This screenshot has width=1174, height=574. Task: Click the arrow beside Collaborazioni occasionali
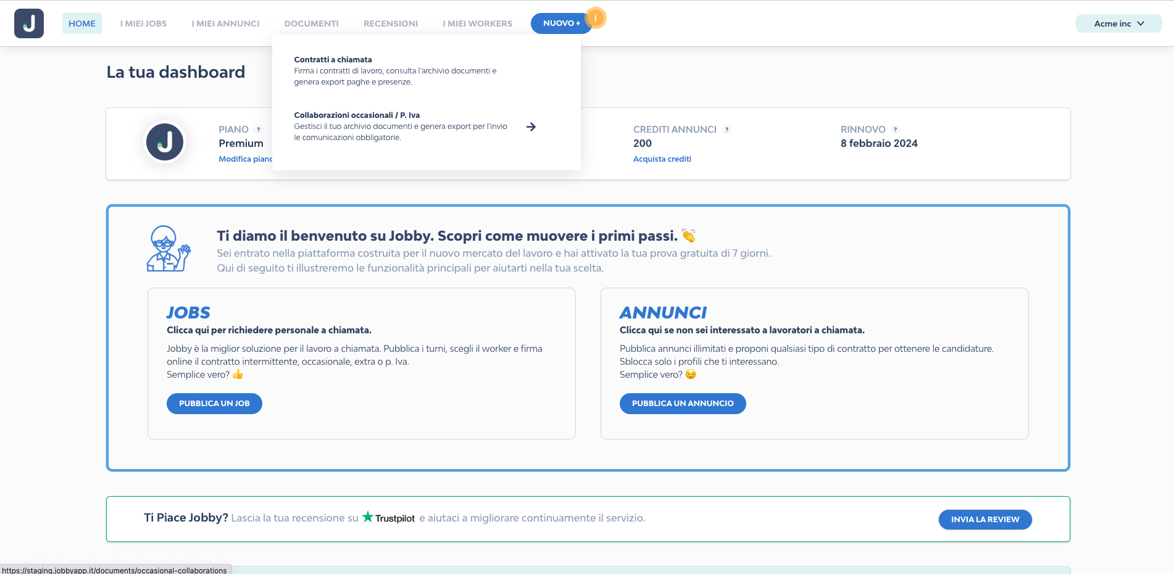pos(531,127)
